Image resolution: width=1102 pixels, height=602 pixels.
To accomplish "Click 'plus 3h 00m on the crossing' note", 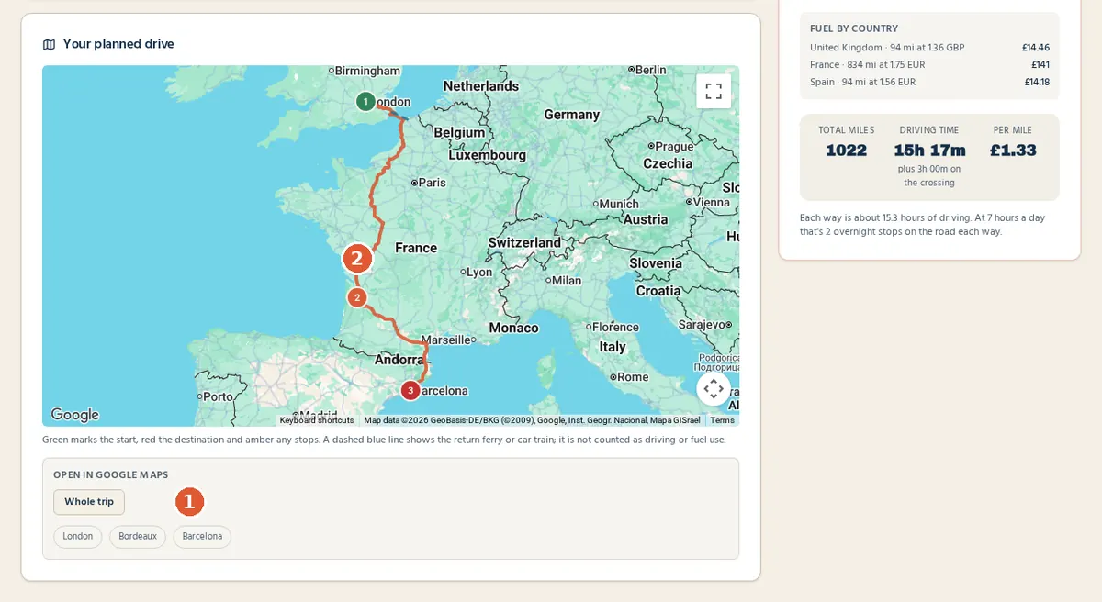I will [x=929, y=176].
